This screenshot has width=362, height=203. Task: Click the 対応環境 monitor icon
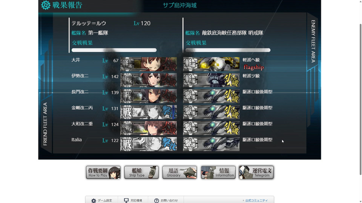[x=126, y=200]
